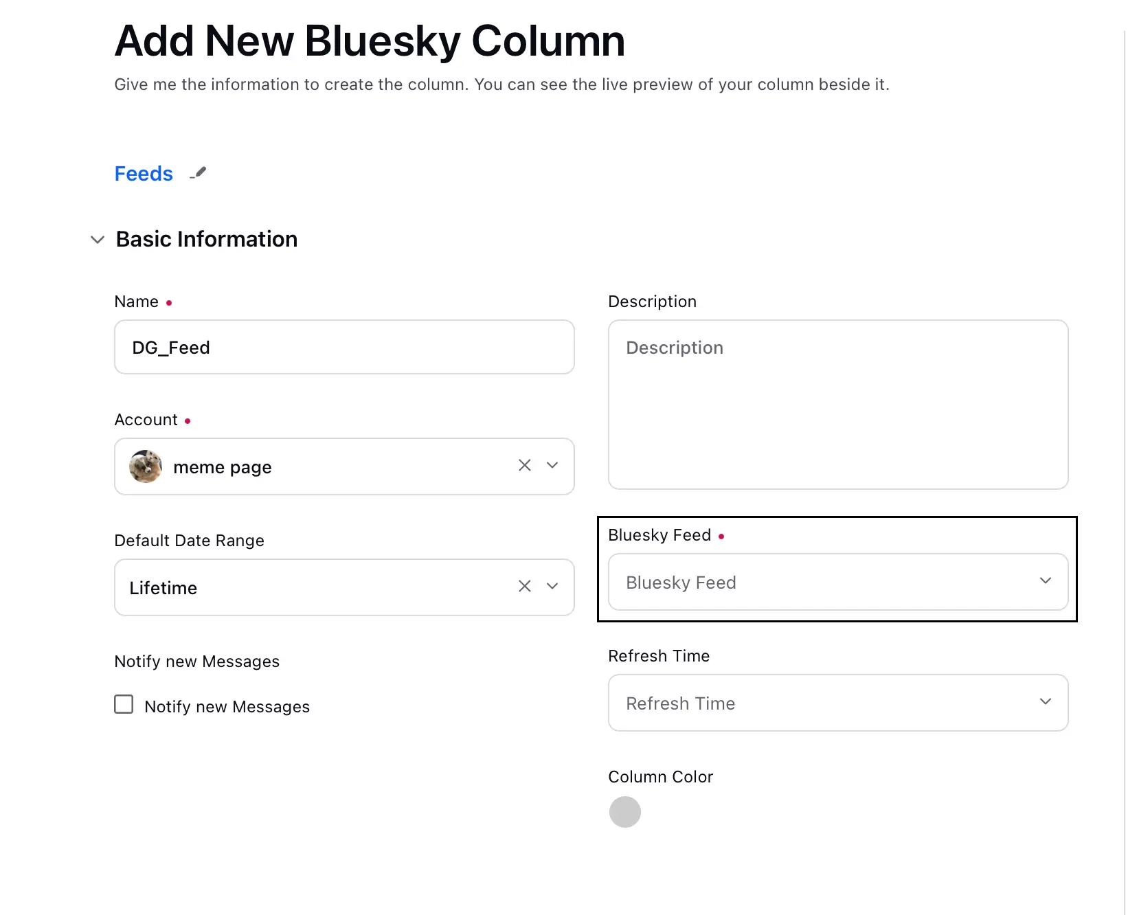Click the meme page account avatar
The height and width of the screenshot is (915, 1128).
pos(145,466)
